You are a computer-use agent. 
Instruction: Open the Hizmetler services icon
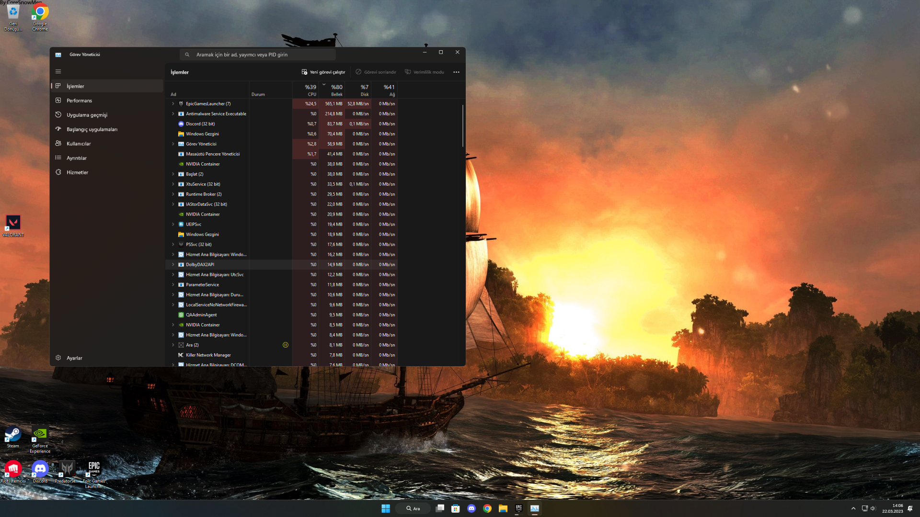[x=58, y=172]
